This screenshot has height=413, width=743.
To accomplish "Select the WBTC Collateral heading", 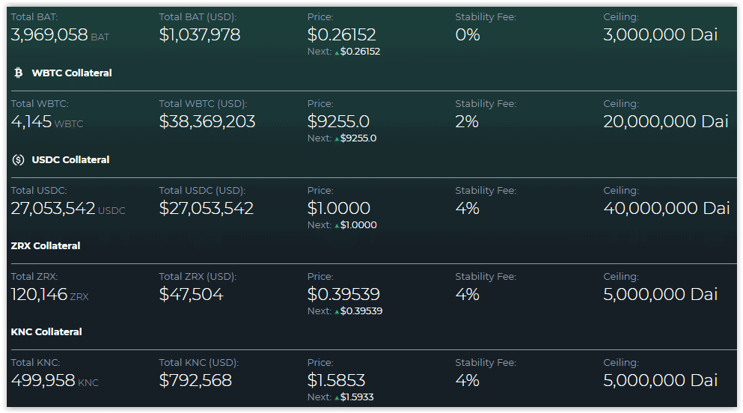I will click(x=72, y=73).
